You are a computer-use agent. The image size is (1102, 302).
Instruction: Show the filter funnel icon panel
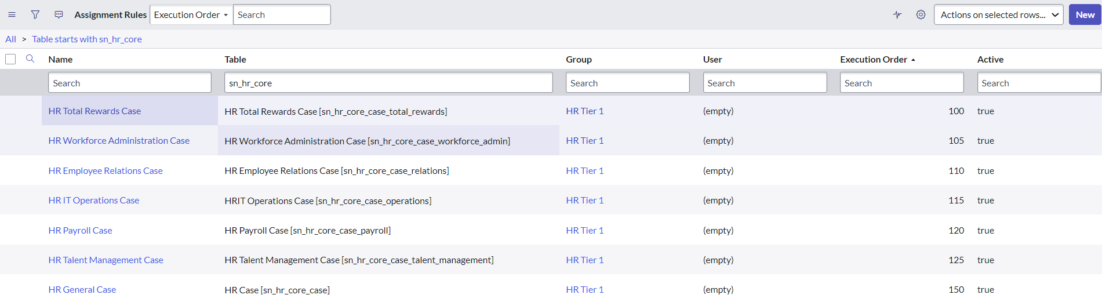pyautogui.click(x=35, y=14)
